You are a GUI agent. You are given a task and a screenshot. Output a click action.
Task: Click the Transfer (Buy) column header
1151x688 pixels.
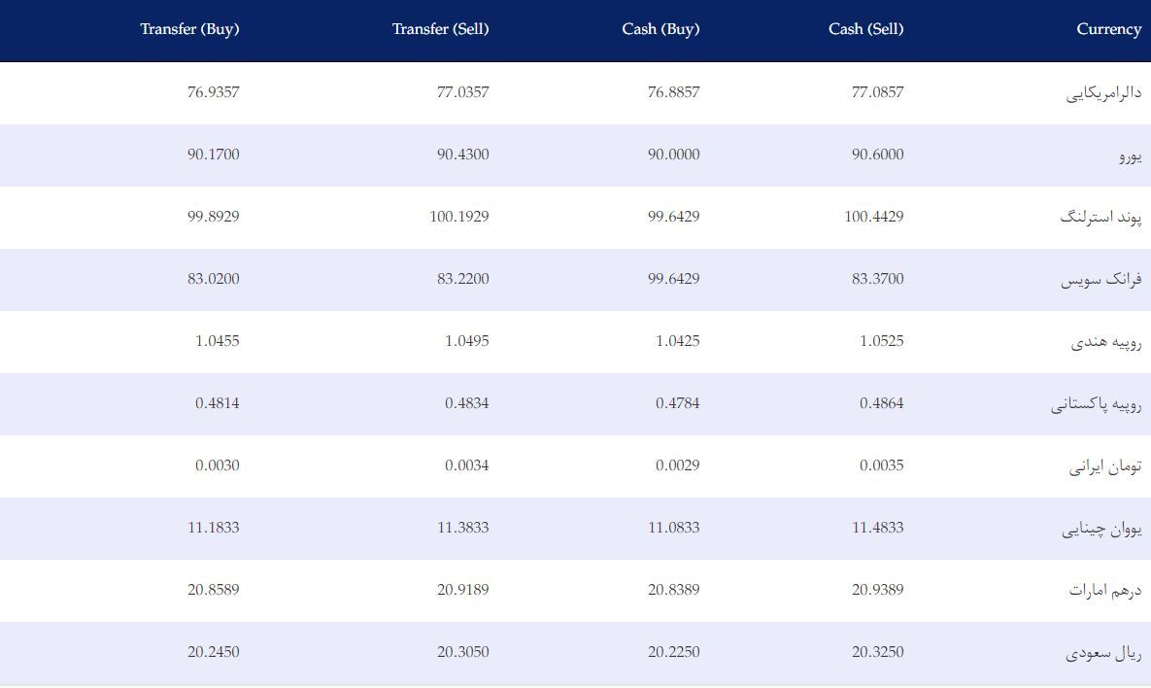189,29
